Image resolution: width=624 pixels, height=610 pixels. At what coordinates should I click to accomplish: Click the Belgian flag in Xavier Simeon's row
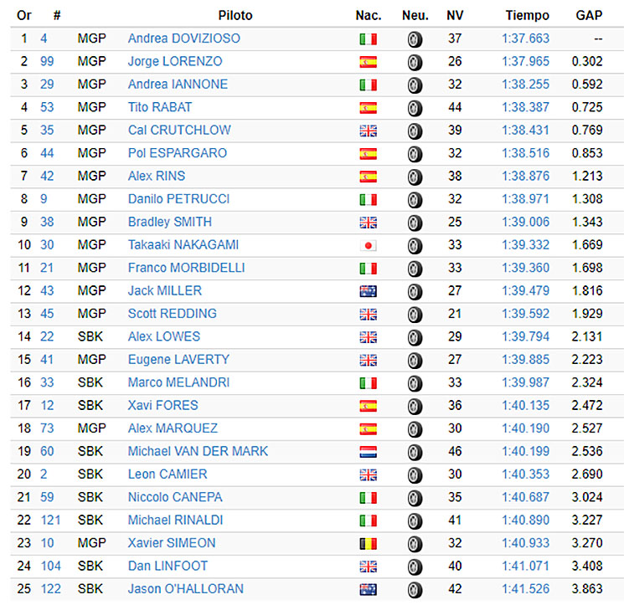point(368,544)
